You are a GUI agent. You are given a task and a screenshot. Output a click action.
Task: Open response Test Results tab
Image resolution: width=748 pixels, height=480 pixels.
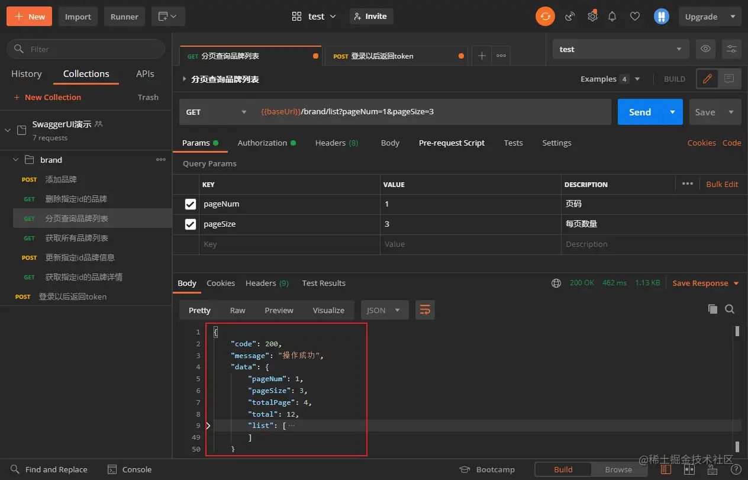pos(324,283)
